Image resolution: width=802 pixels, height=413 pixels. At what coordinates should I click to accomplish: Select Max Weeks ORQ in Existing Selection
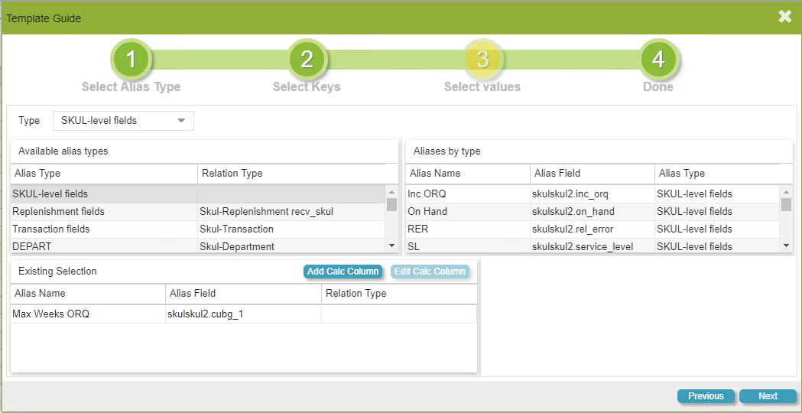pos(88,314)
